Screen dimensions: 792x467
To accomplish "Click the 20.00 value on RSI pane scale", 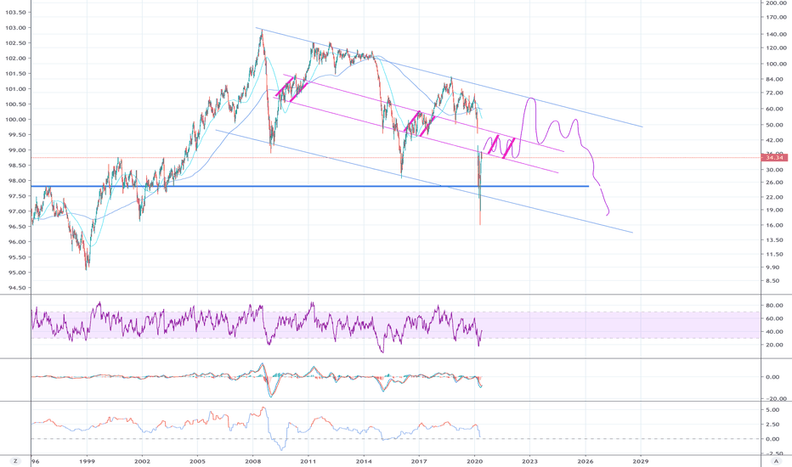I will pos(774,345).
